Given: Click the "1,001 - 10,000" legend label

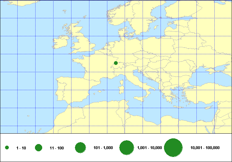Looking at the screenshot, I should [x=150, y=148].
